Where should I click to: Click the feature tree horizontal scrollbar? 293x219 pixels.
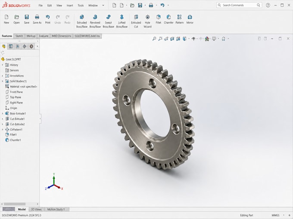[x=15, y=204]
